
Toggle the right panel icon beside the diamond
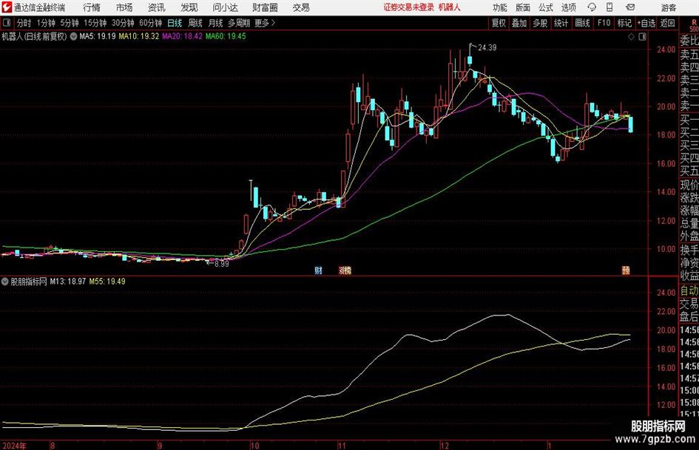tap(642, 37)
